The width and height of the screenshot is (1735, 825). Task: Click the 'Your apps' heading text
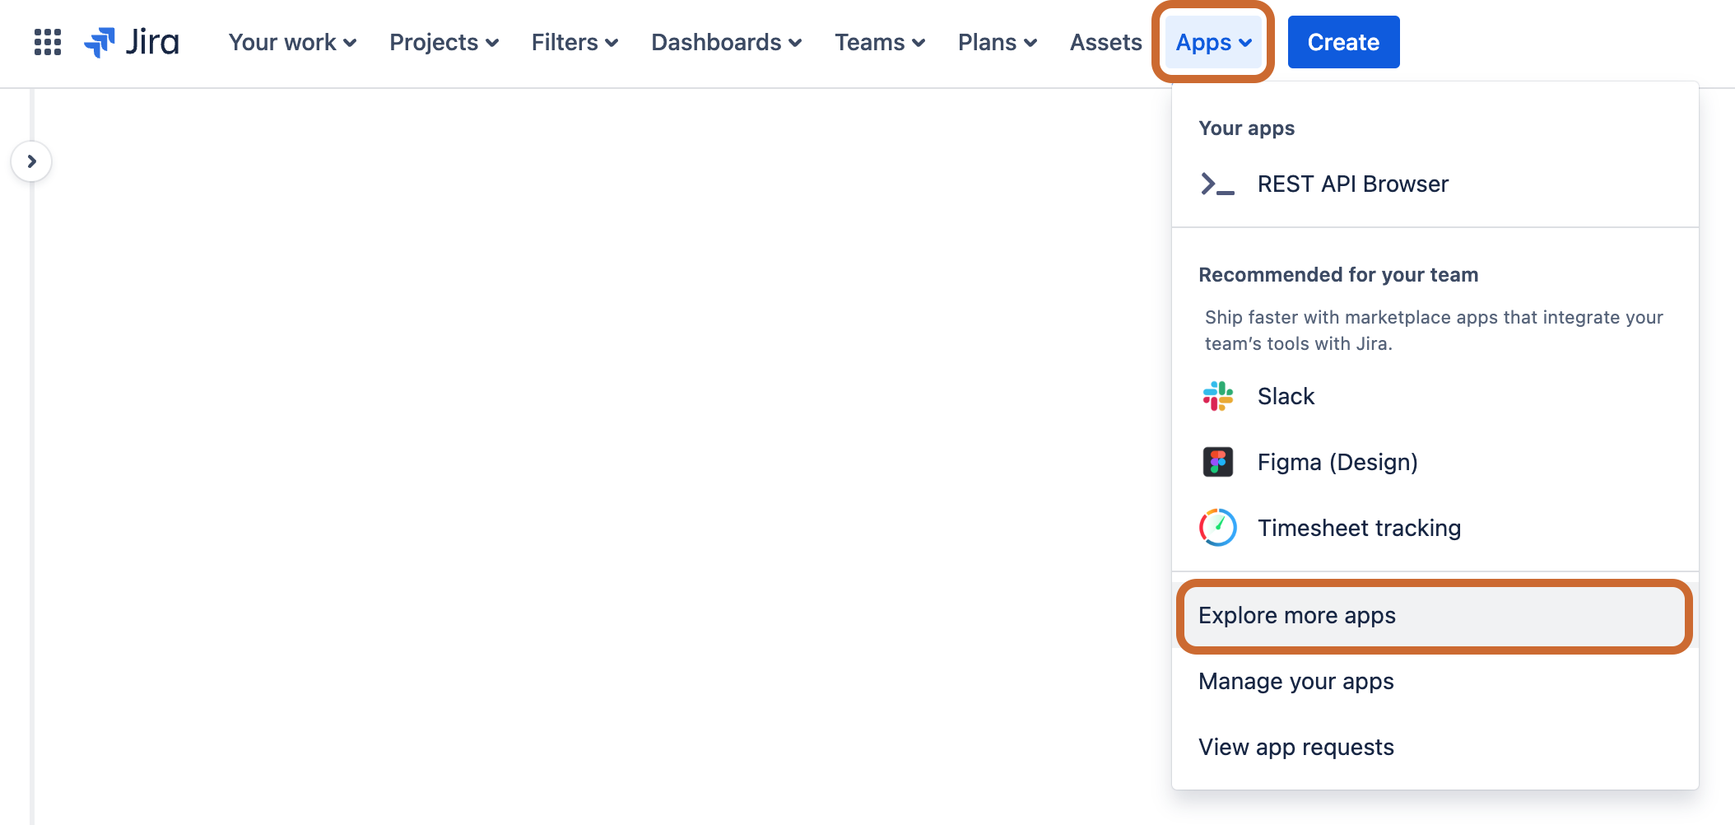click(1246, 128)
